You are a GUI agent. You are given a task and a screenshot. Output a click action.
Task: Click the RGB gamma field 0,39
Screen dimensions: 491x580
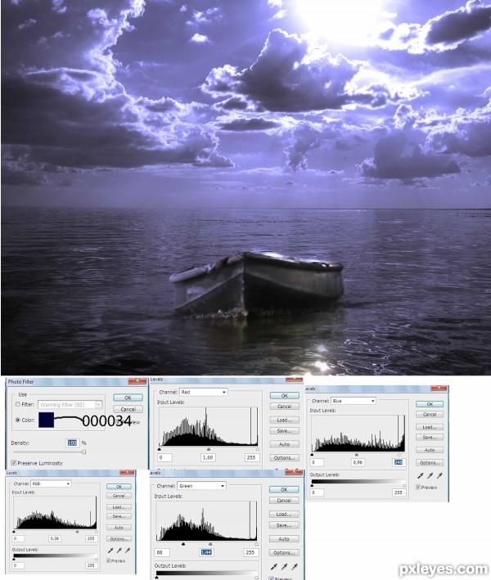click(55, 538)
